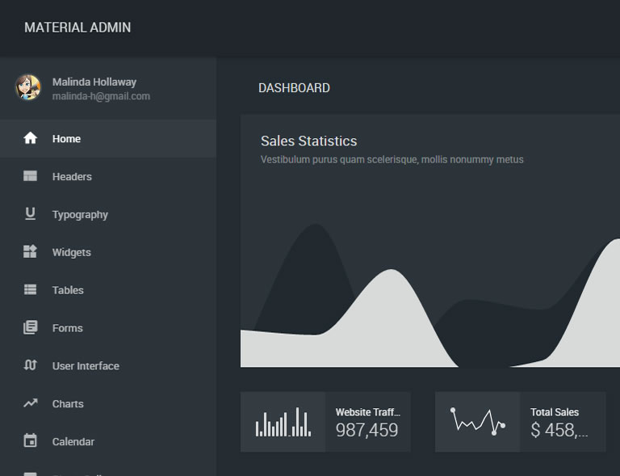Image resolution: width=620 pixels, height=476 pixels.
Task: Click the Website Traffic bar chart thumbnail
Action: point(283,422)
